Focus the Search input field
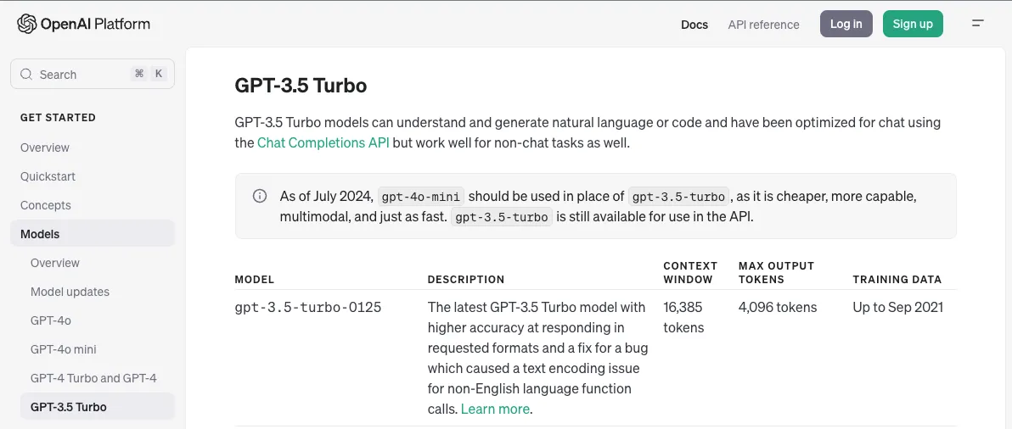 pos(93,74)
